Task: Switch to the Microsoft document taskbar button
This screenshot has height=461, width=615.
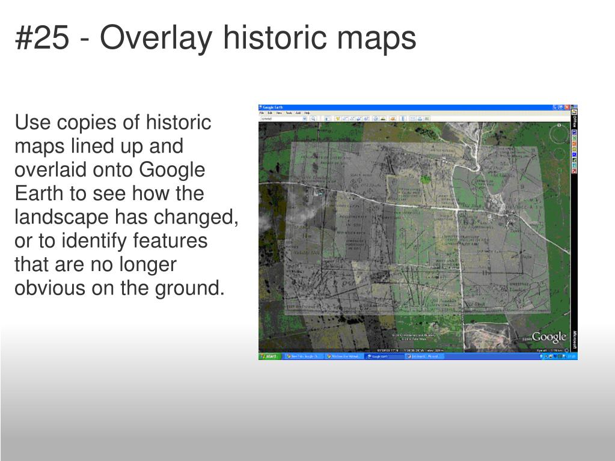Action: point(424,356)
